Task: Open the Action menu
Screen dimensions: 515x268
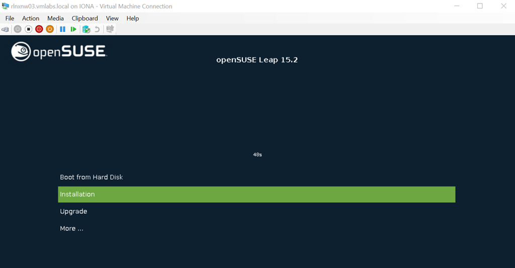Action: (31, 18)
